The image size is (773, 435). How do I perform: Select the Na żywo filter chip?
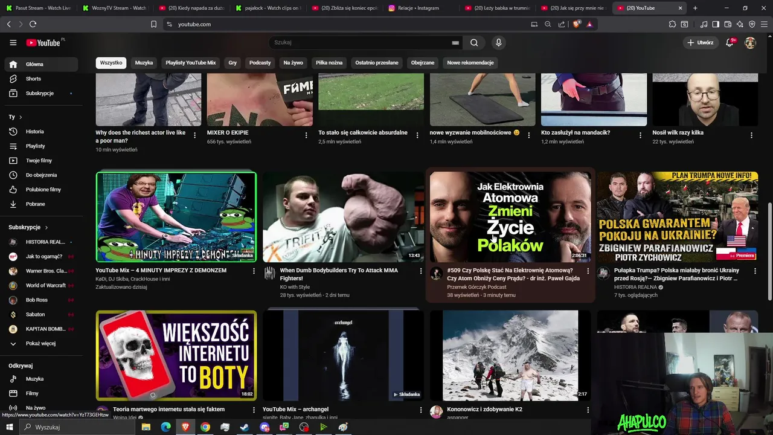click(x=293, y=63)
